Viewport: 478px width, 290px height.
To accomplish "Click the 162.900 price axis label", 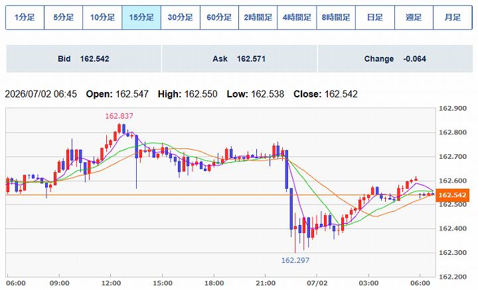I will tap(452, 108).
